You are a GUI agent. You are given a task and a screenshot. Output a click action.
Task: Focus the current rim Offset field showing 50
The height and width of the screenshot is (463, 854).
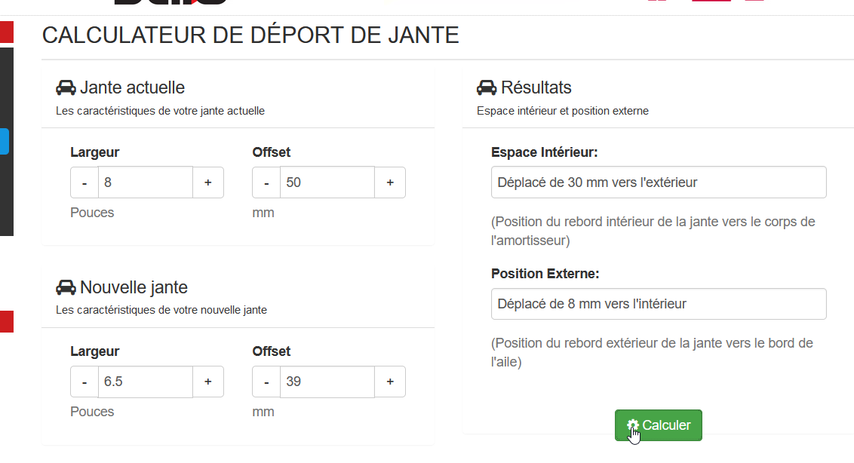327,182
